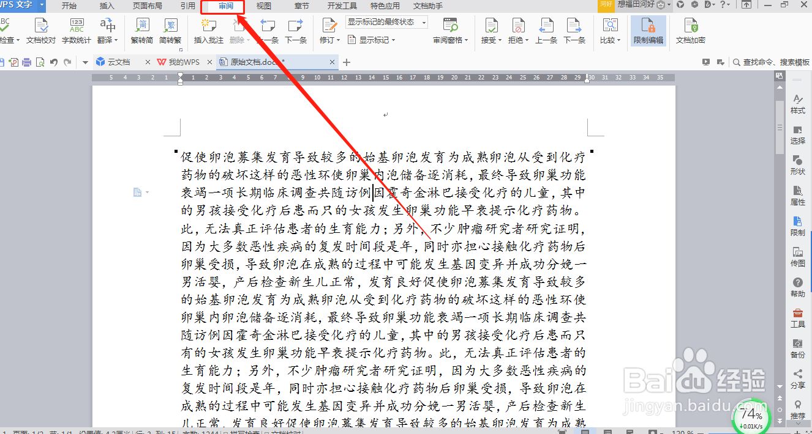Viewport: 812px width, 434px height.
Task: Insert a comment with 插入批注
Action: [209, 31]
